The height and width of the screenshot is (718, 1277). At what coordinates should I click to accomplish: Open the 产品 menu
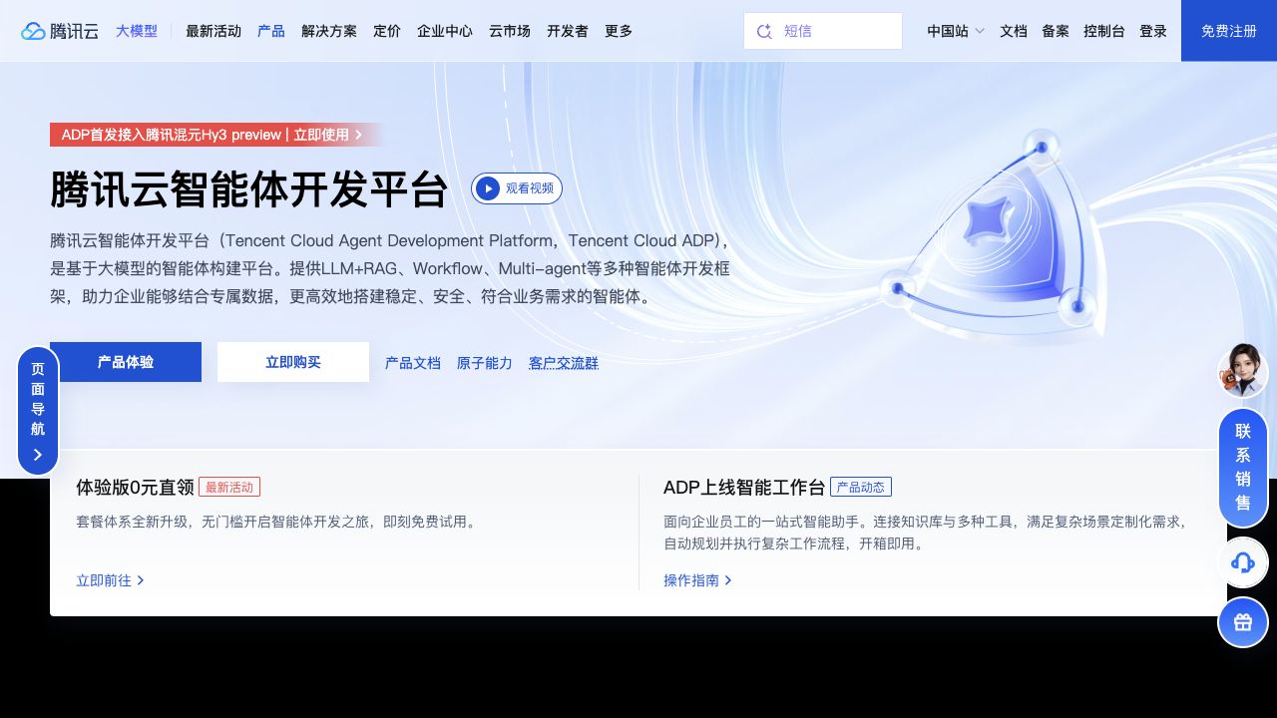271,31
